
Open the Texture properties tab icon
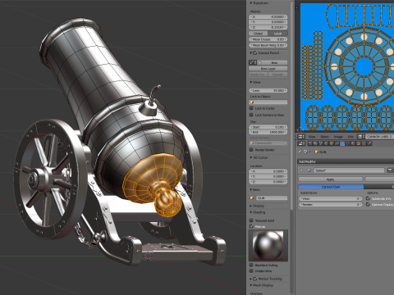coord(358,143)
